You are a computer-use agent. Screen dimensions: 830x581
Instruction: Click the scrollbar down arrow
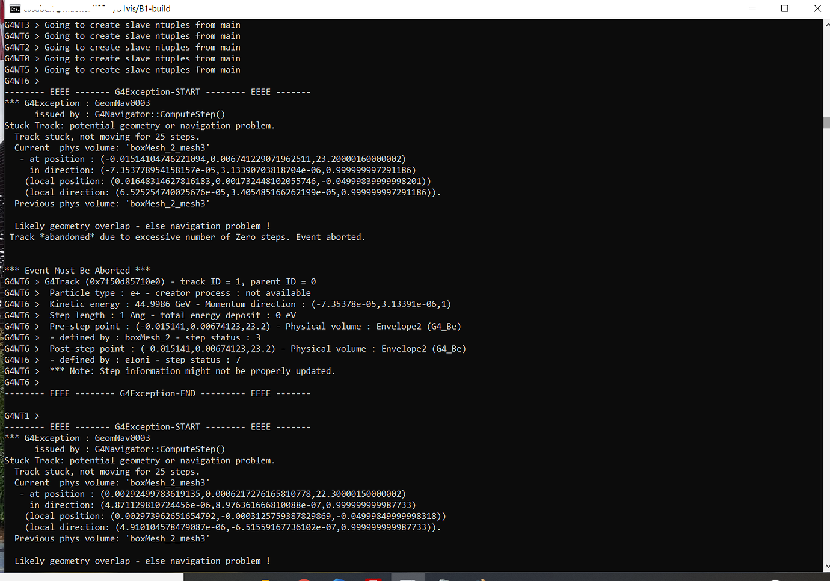826,566
